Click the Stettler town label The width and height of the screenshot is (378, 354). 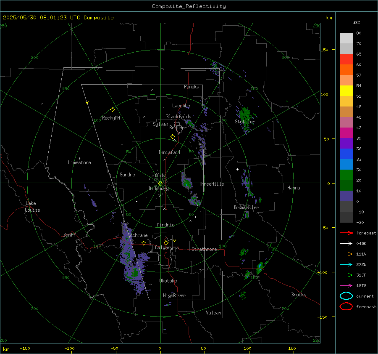click(245, 122)
